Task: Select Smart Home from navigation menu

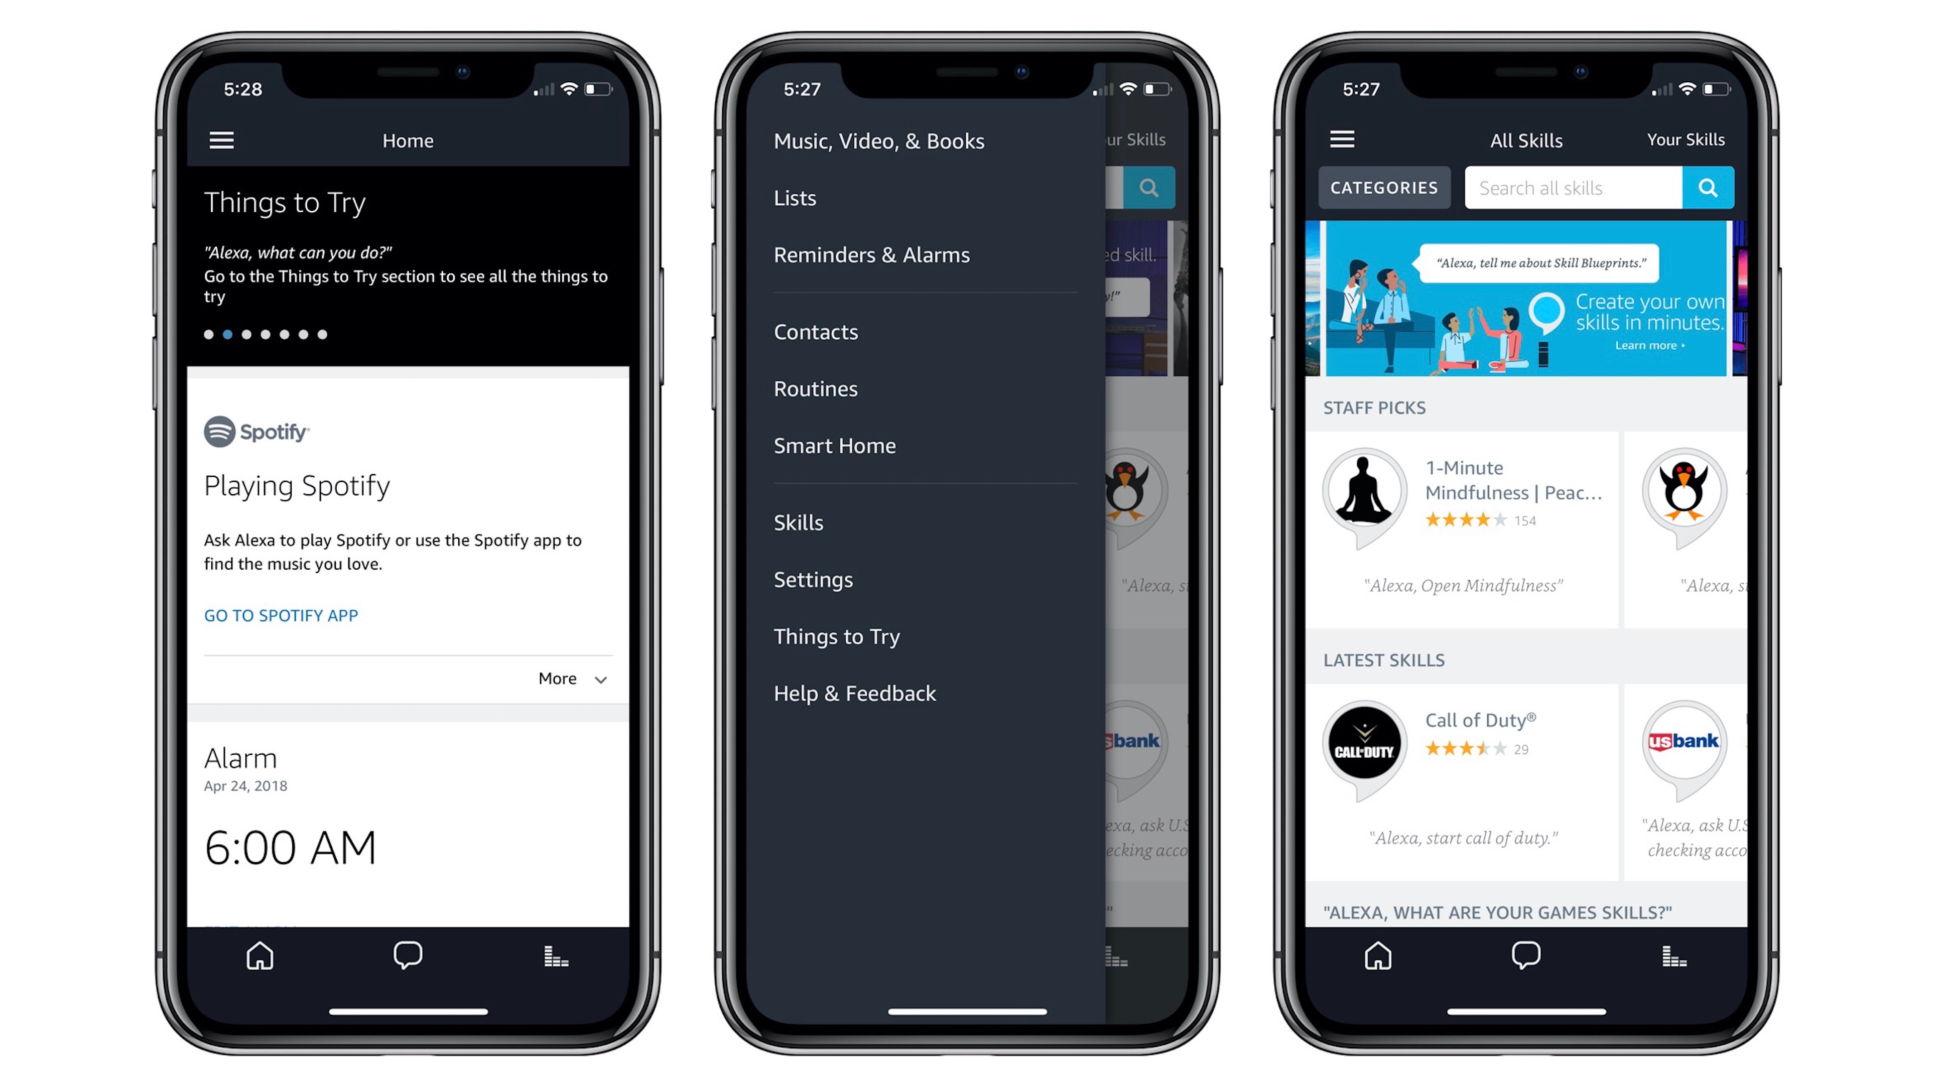Action: point(833,446)
